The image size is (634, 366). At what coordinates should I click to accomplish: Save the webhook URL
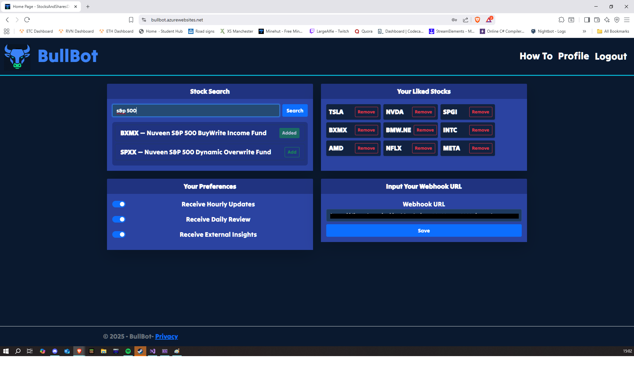coord(424,230)
